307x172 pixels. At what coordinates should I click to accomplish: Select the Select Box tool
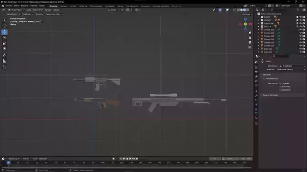click(4, 20)
